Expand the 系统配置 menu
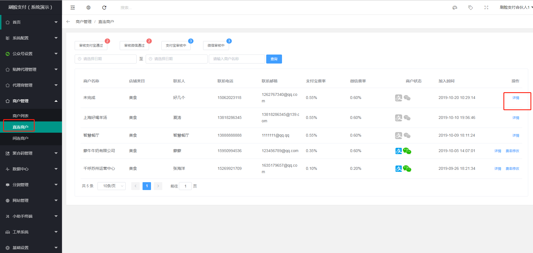The width and height of the screenshot is (533, 253). coord(56,38)
